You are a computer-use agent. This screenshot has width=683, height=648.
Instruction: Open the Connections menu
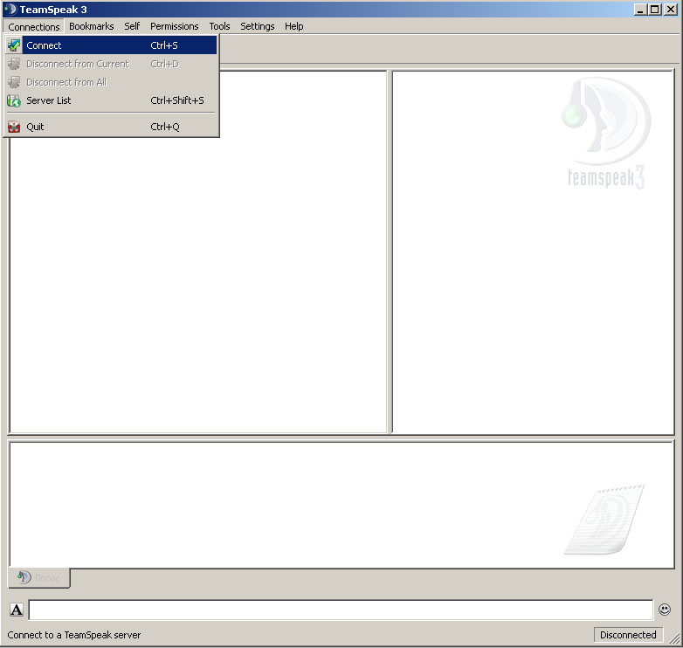coord(33,26)
